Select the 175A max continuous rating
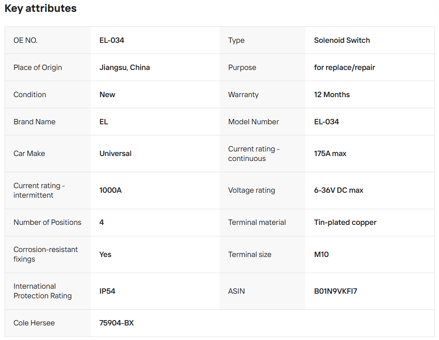The width and height of the screenshot is (439, 340). coord(330,153)
